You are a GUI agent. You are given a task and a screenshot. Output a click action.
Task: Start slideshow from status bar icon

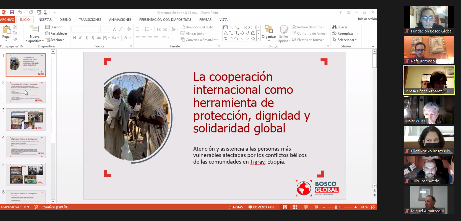coord(316,207)
